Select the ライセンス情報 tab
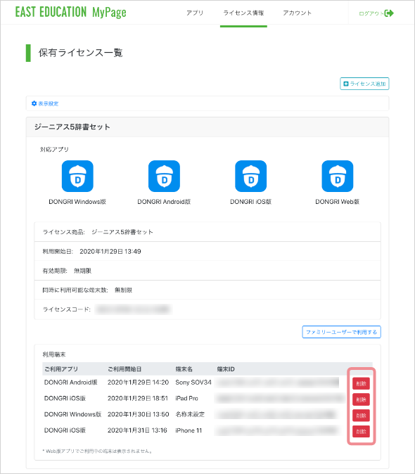 pyautogui.click(x=243, y=13)
